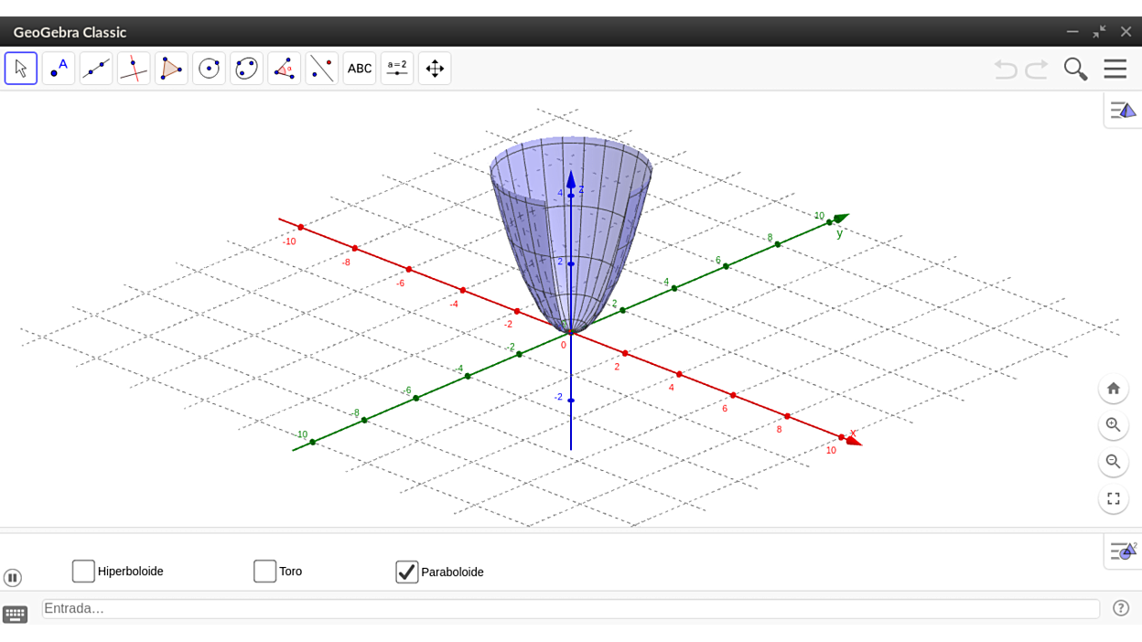Enable the Toro checkbox
This screenshot has height=642, width=1142.
(264, 571)
